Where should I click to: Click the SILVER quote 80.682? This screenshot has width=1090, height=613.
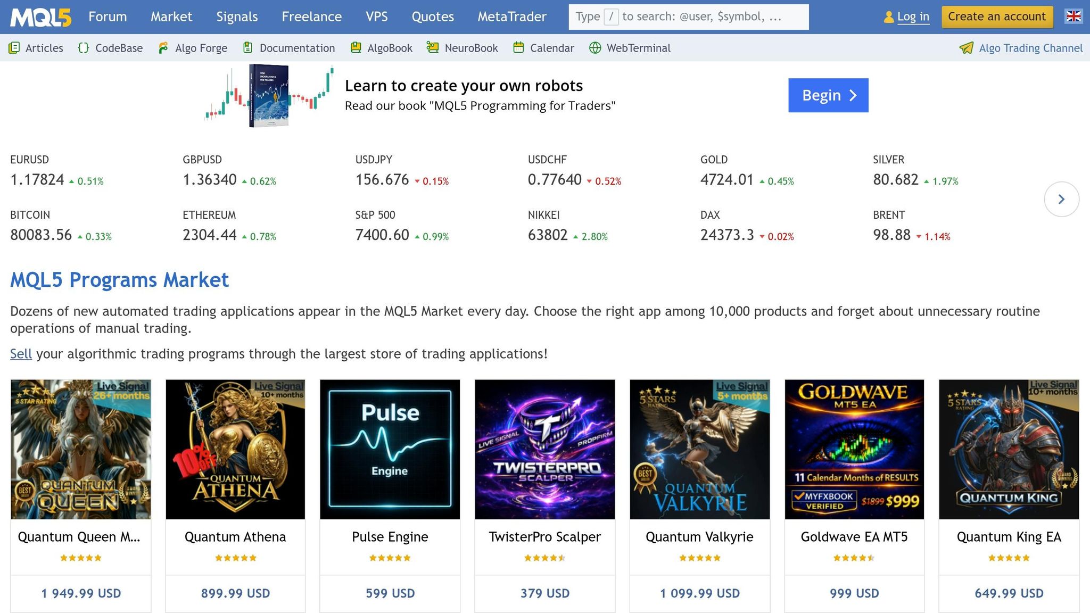(x=896, y=180)
